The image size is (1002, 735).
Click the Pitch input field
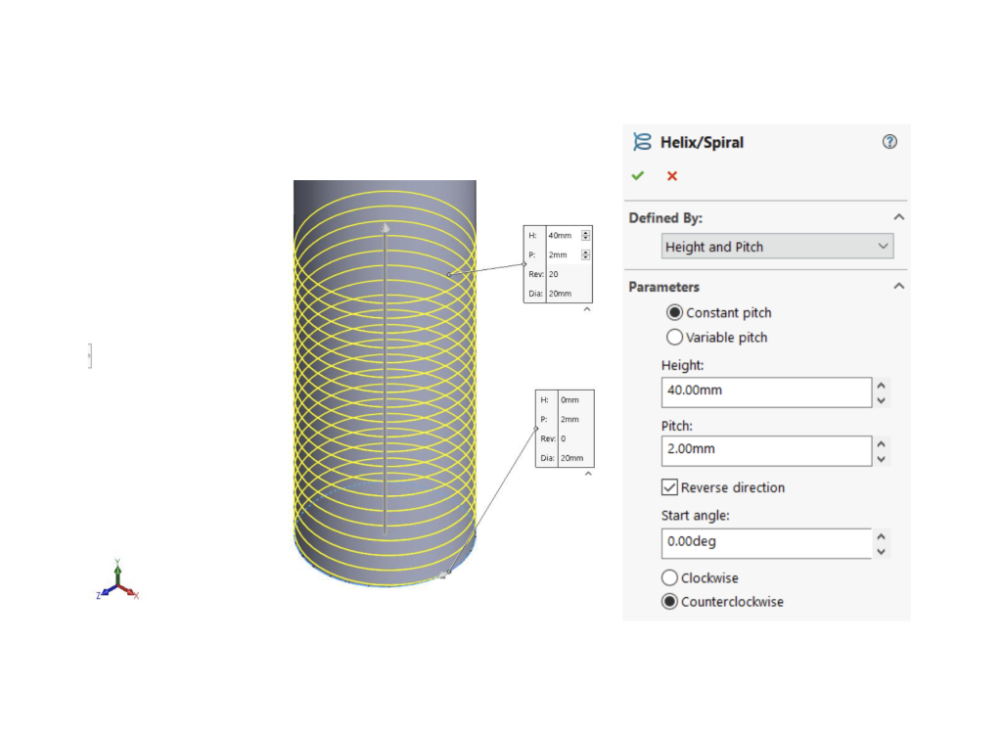coord(766,450)
